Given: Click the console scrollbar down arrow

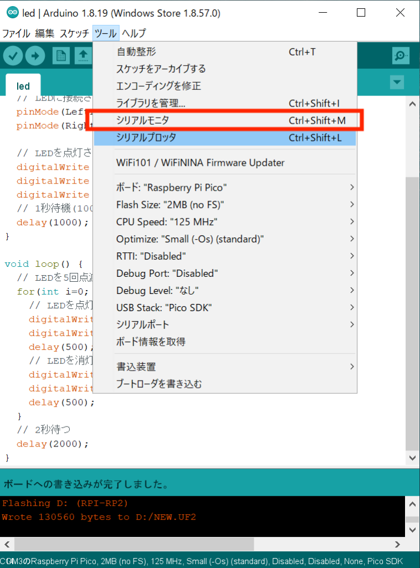Looking at the screenshot, I should pyautogui.click(x=412, y=530).
